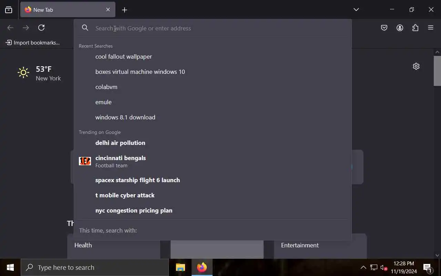Open a new tab with plus button
The width and height of the screenshot is (441, 276).
pyautogui.click(x=125, y=10)
